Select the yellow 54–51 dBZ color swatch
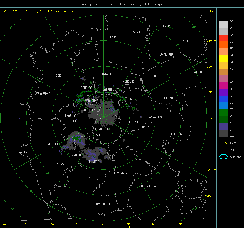Image resolution: width=244 pixels, height=228 pixels. point(223,58)
